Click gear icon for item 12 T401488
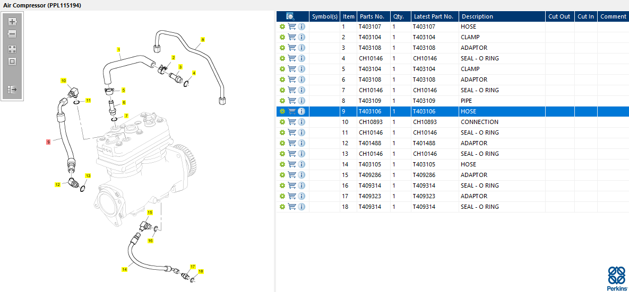The image size is (629, 292). 282,143
